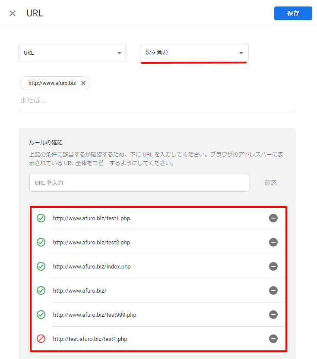Viewport: 317px width, 359px height.
Task: Remove the test.afuro.biz/test1.php entry
Action: (273, 339)
